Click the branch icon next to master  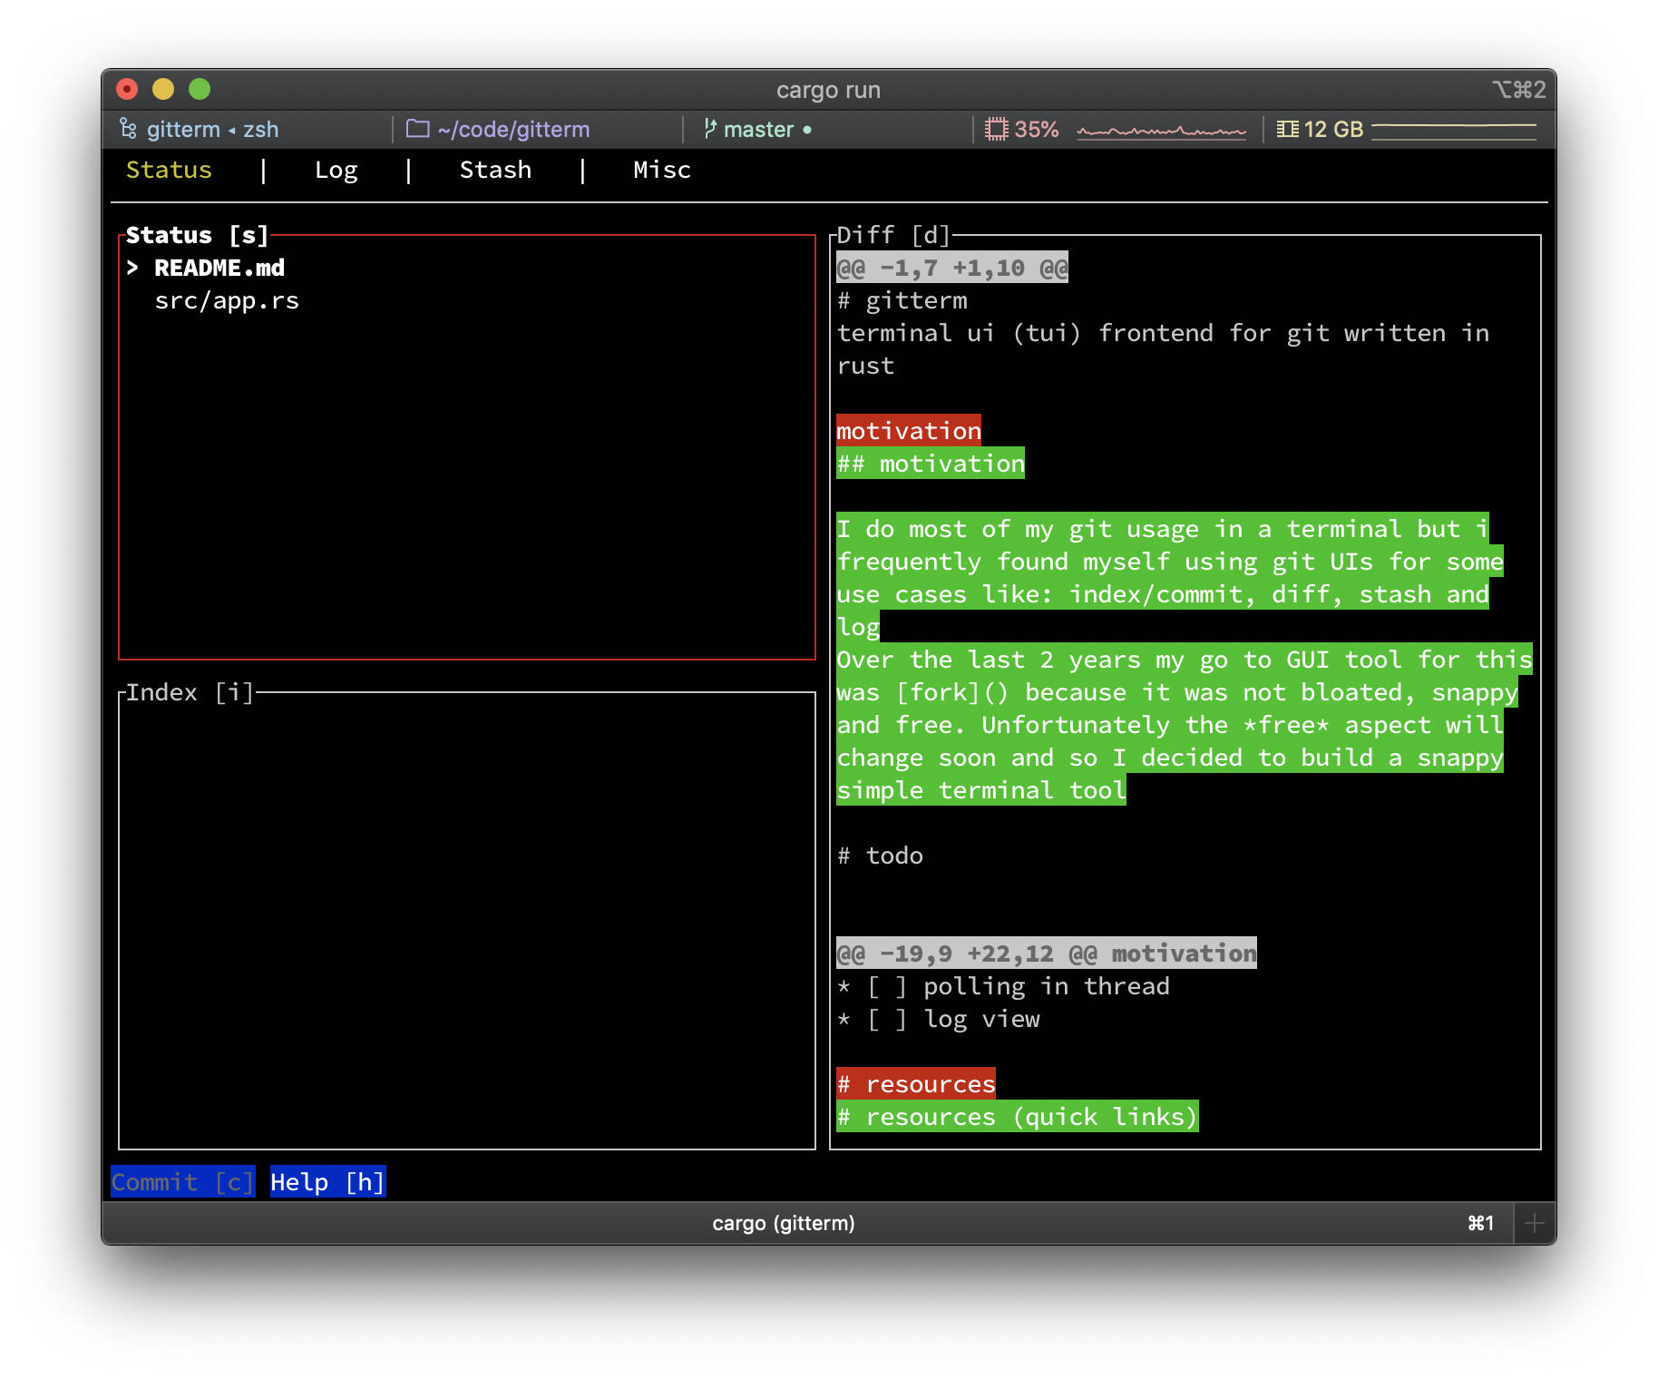[x=710, y=129]
